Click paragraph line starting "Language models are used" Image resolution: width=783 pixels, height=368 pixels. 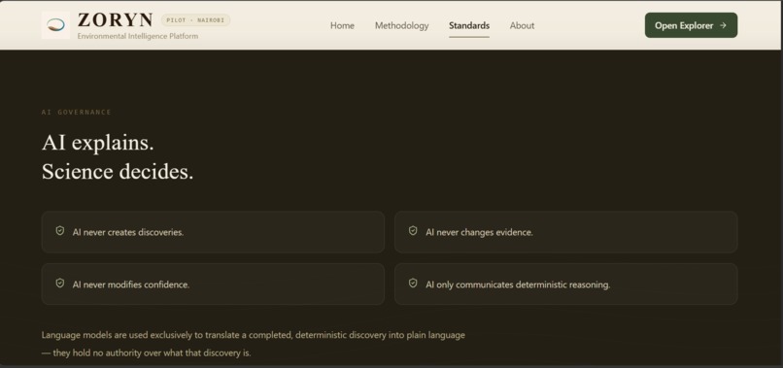coord(254,335)
